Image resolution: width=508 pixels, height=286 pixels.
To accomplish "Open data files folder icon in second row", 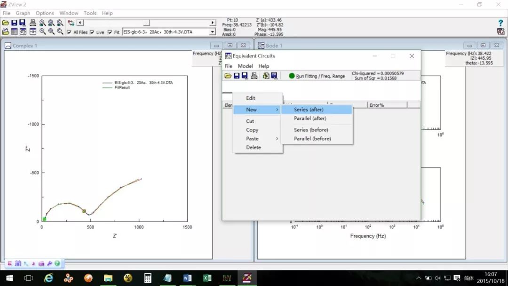I will tap(6, 32).
